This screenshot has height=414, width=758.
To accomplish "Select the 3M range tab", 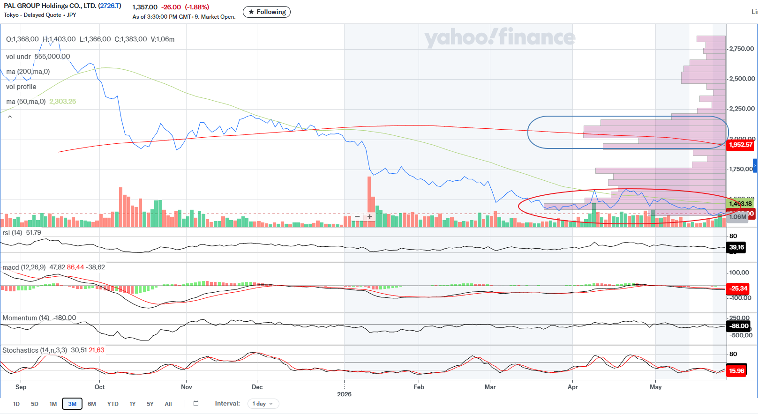I will (x=72, y=404).
